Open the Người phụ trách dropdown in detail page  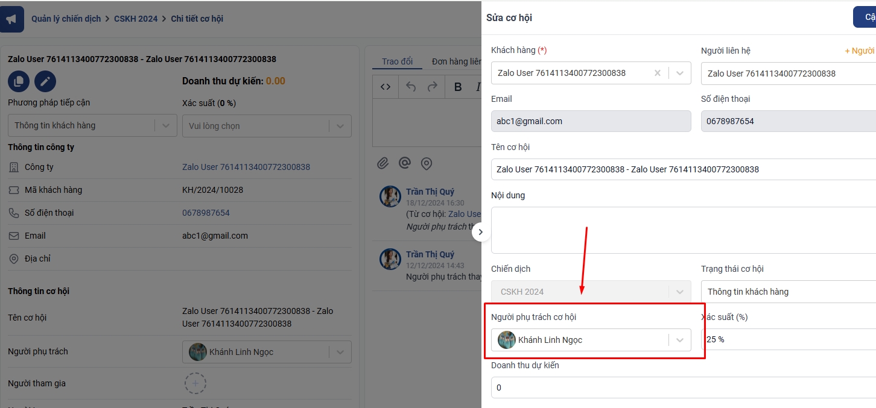(267, 352)
